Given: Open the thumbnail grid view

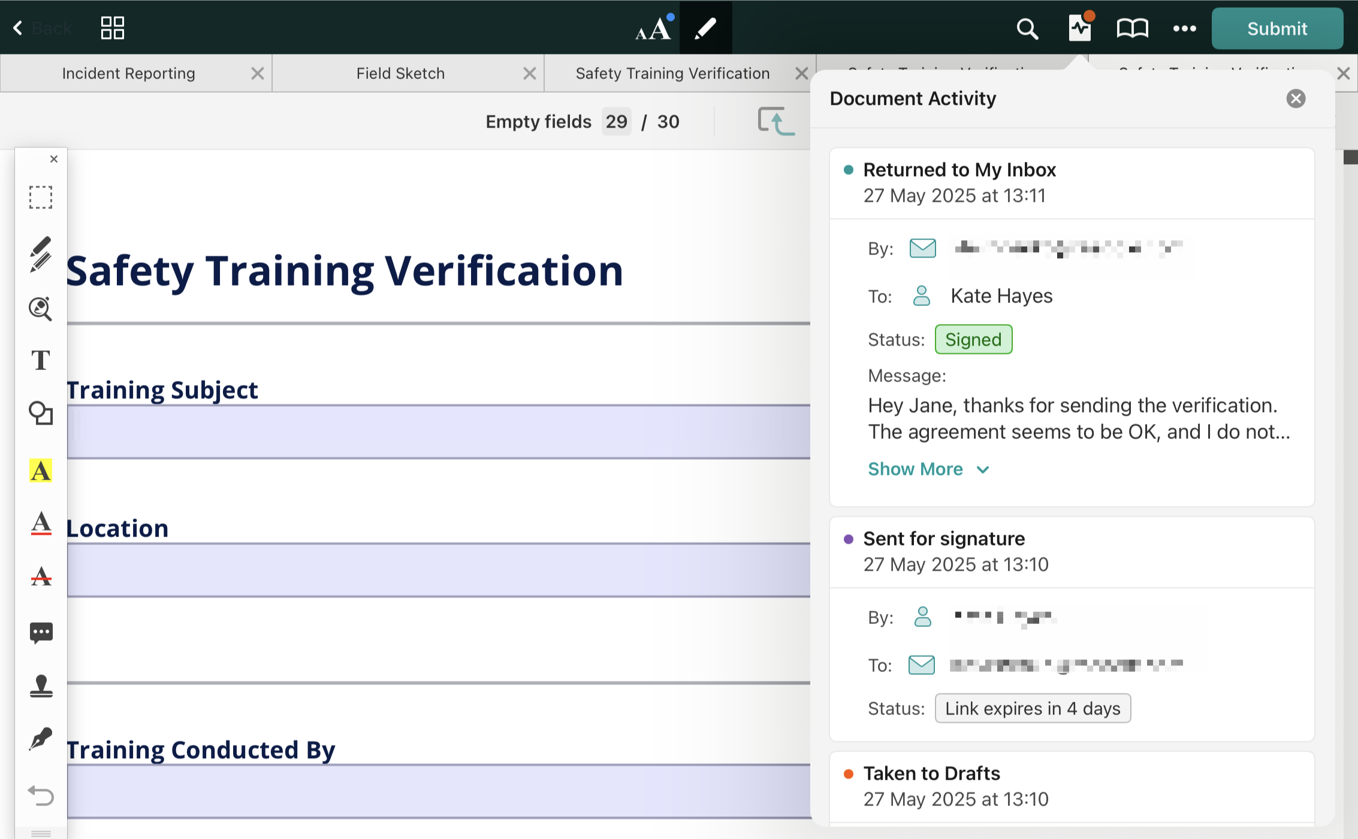Looking at the screenshot, I should point(112,28).
